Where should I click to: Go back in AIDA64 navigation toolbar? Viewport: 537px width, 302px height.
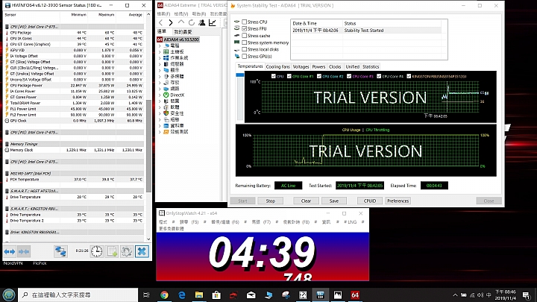pyautogui.click(x=160, y=22)
